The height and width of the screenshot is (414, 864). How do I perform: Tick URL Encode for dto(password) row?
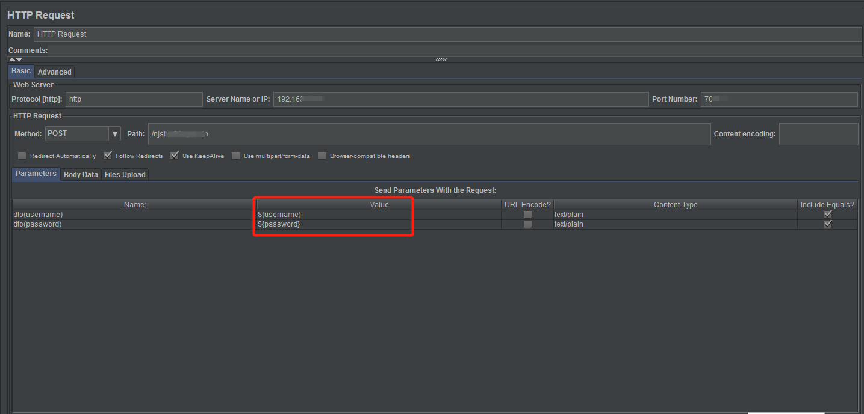click(x=527, y=224)
